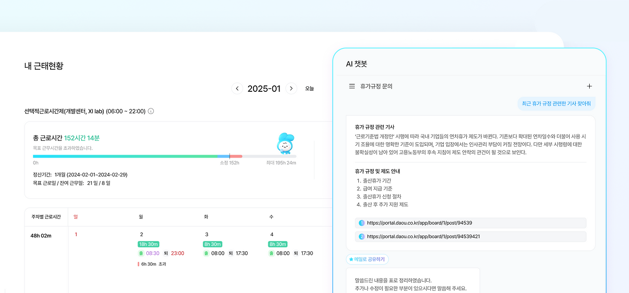The width and height of the screenshot is (629, 293).
Task: Click the 수 Wednesday column header
Action: (x=271, y=216)
